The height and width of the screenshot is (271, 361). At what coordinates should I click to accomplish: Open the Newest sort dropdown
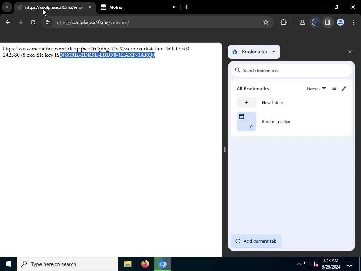(x=317, y=89)
